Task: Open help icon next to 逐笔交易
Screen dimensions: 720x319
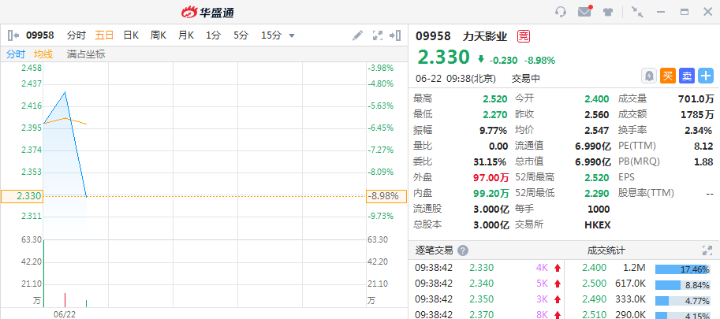Action: [463, 250]
